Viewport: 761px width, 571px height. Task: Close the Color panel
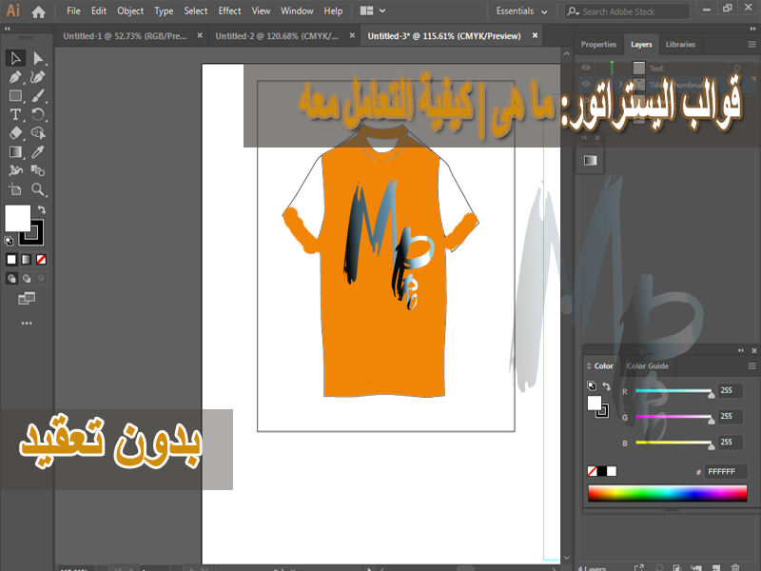[753, 350]
